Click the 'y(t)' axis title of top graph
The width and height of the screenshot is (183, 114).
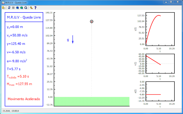(136, 29)
